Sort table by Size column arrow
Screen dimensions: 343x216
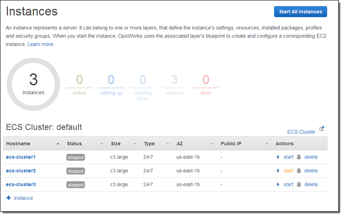[x=135, y=144]
